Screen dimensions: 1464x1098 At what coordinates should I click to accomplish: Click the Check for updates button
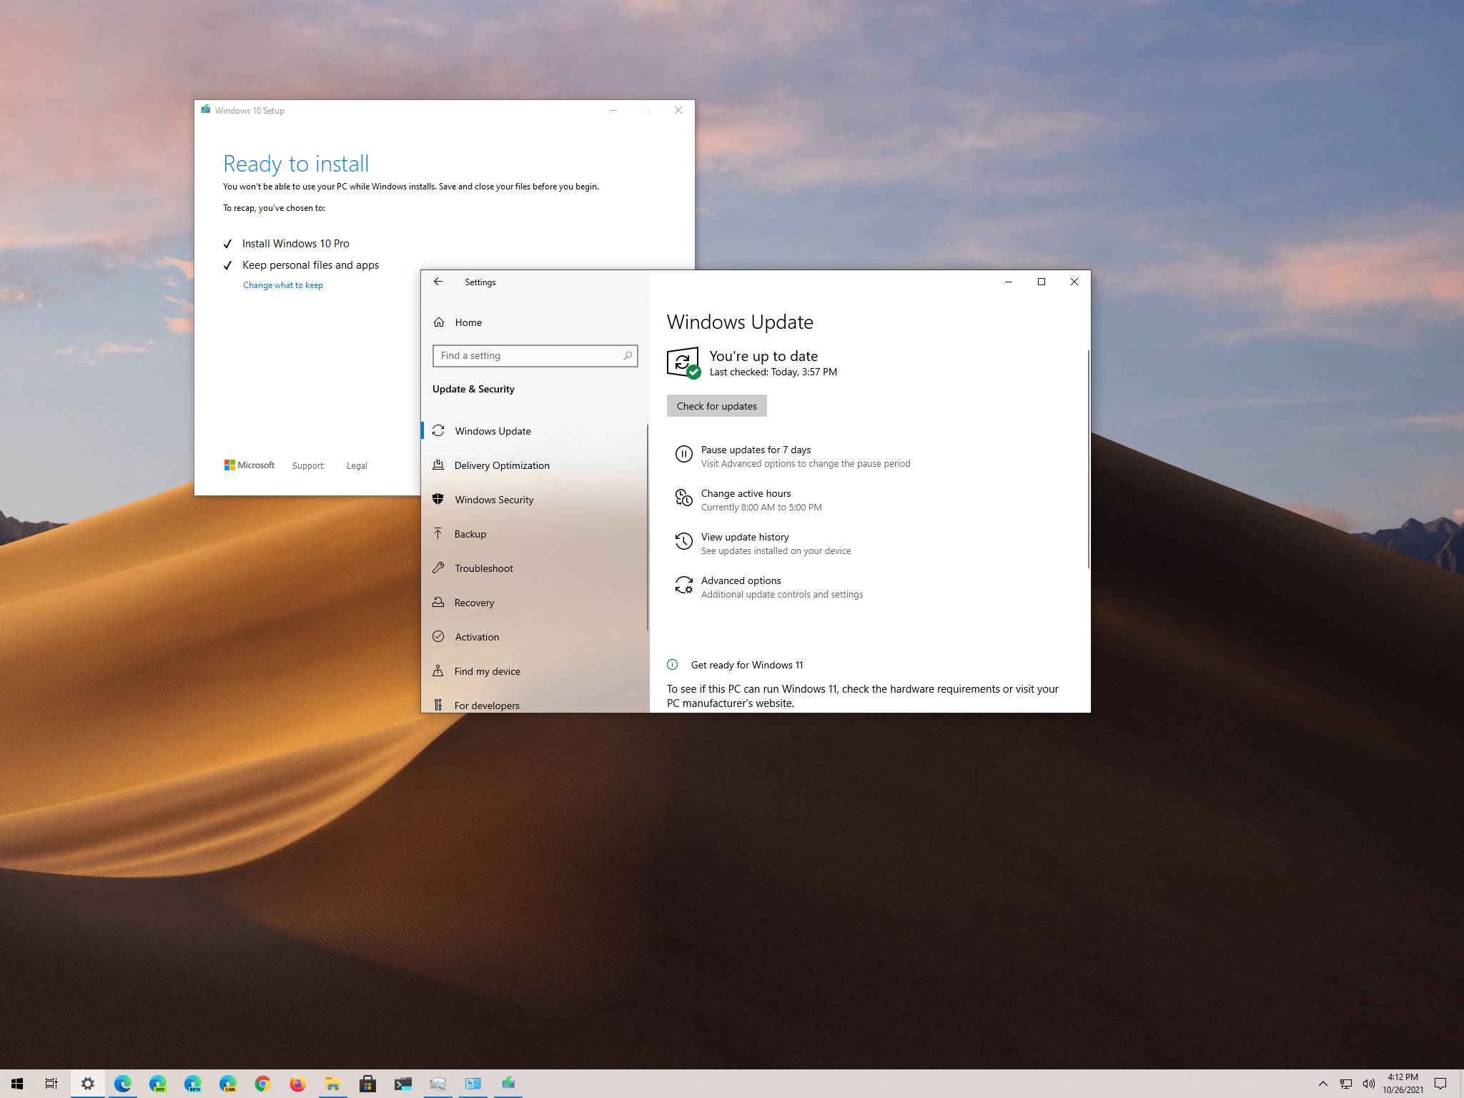716,406
